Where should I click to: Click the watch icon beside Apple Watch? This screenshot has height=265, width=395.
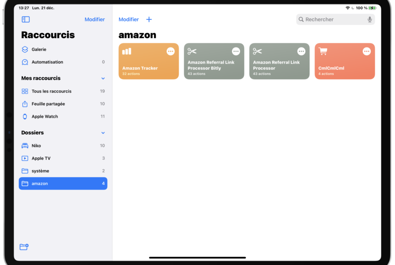pyautogui.click(x=25, y=116)
